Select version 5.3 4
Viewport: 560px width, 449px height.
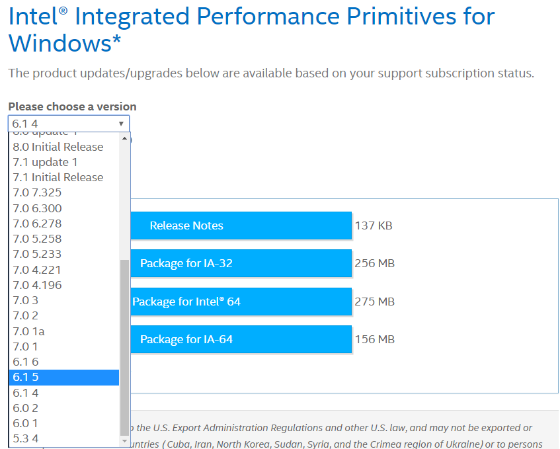click(x=26, y=438)
